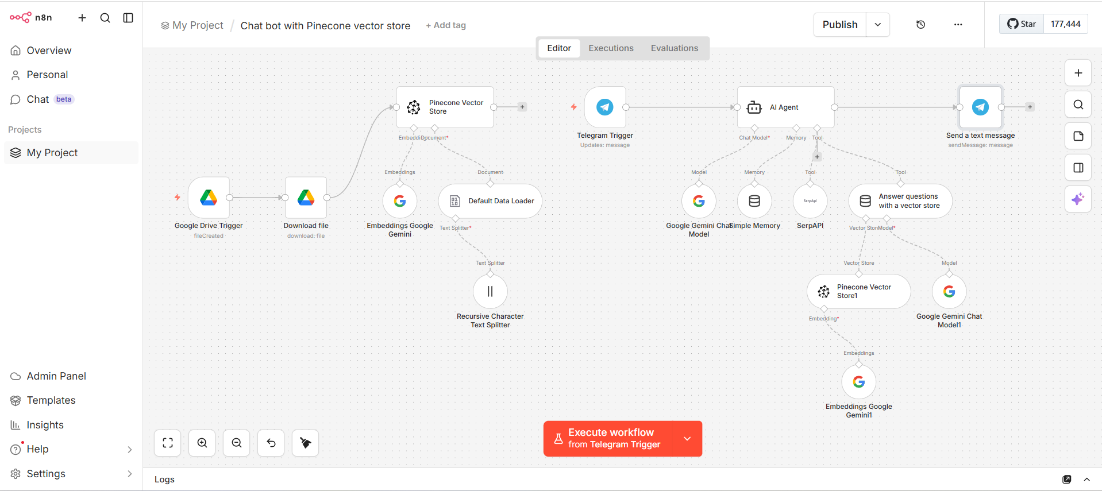Pop out the Logs panel

pos(1066,480)
